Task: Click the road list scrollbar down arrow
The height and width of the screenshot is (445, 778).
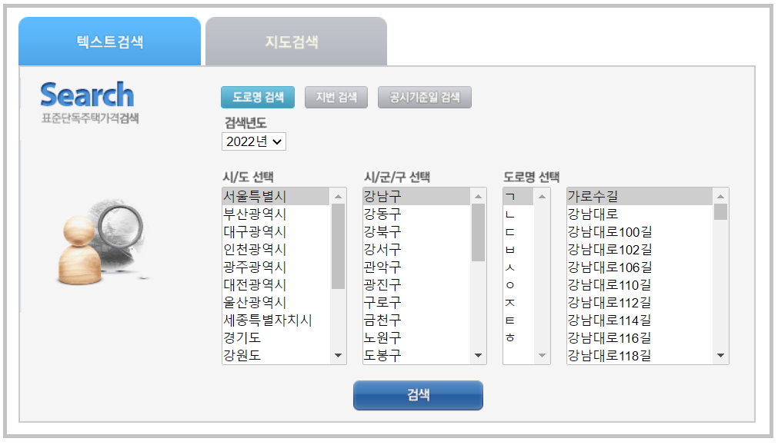Action: (722, 355)
